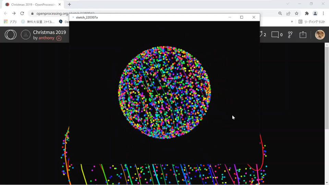Open the logged-in user profile picture
Image resolution: width=329 pixels, height=185 pixels.
320,35
